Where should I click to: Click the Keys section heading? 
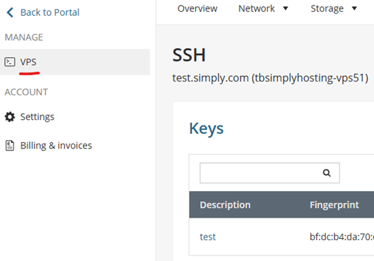point(206,128)
